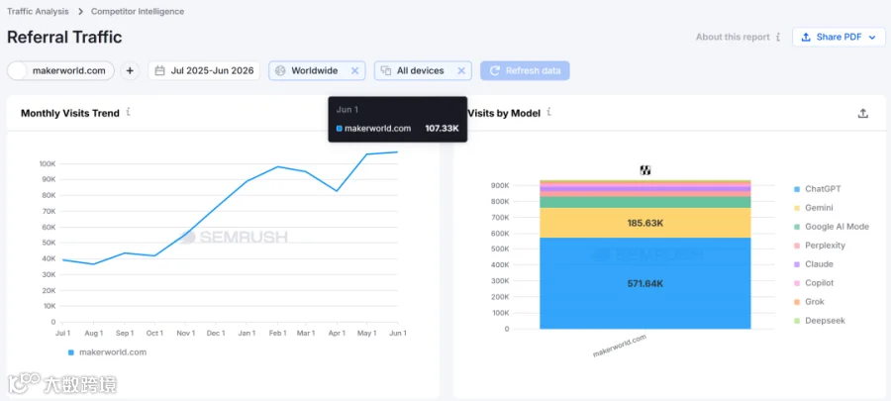Image resolution: width=891 pixels, height=401 pixels.
Task: Clear the All devices filter with its X
Action: click(x=461, y=71)
